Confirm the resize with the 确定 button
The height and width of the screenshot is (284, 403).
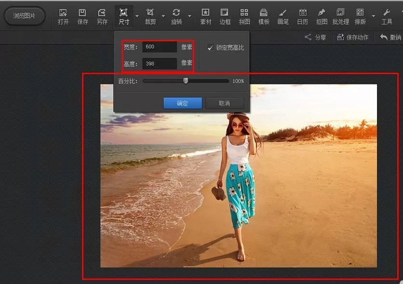183,103
